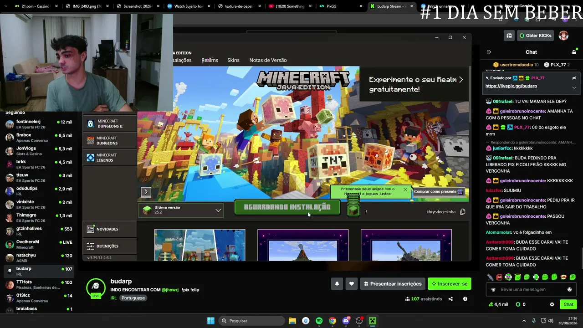The width and height of the screenshot is (583, 328).
Task: Pick the angry red face emote
Action: pos(499,277)
